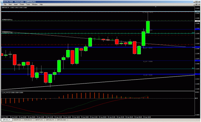Switch to the GBPUSD,Daily chart tab
201x122 pixels.
[61, 120]
